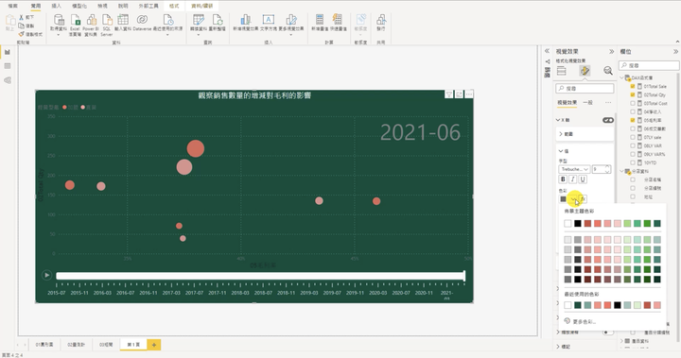
Task: Check the 03Total Cost field
Action: click(x=633, y=103)
